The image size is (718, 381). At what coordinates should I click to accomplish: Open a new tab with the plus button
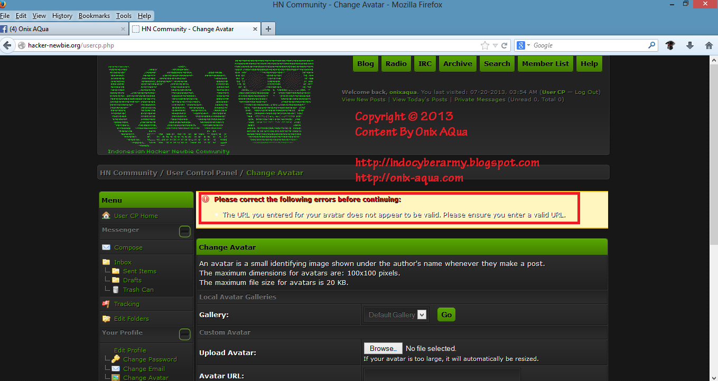click(x=268, y=29)
